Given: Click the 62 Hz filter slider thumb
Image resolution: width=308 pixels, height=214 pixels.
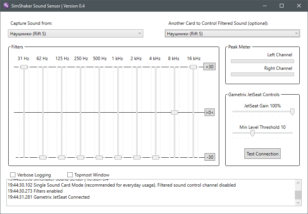Looking at the screenshot, I should pos(43,157).
